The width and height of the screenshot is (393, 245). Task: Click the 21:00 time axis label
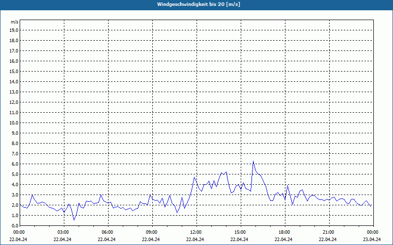[x=328, y=232]
